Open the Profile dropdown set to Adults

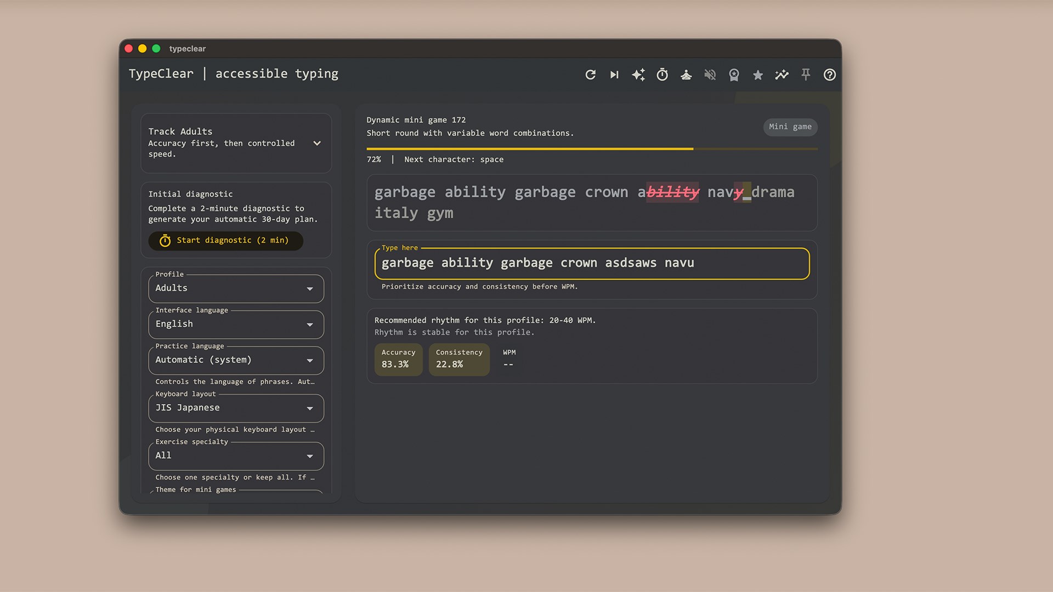[236, 288]
